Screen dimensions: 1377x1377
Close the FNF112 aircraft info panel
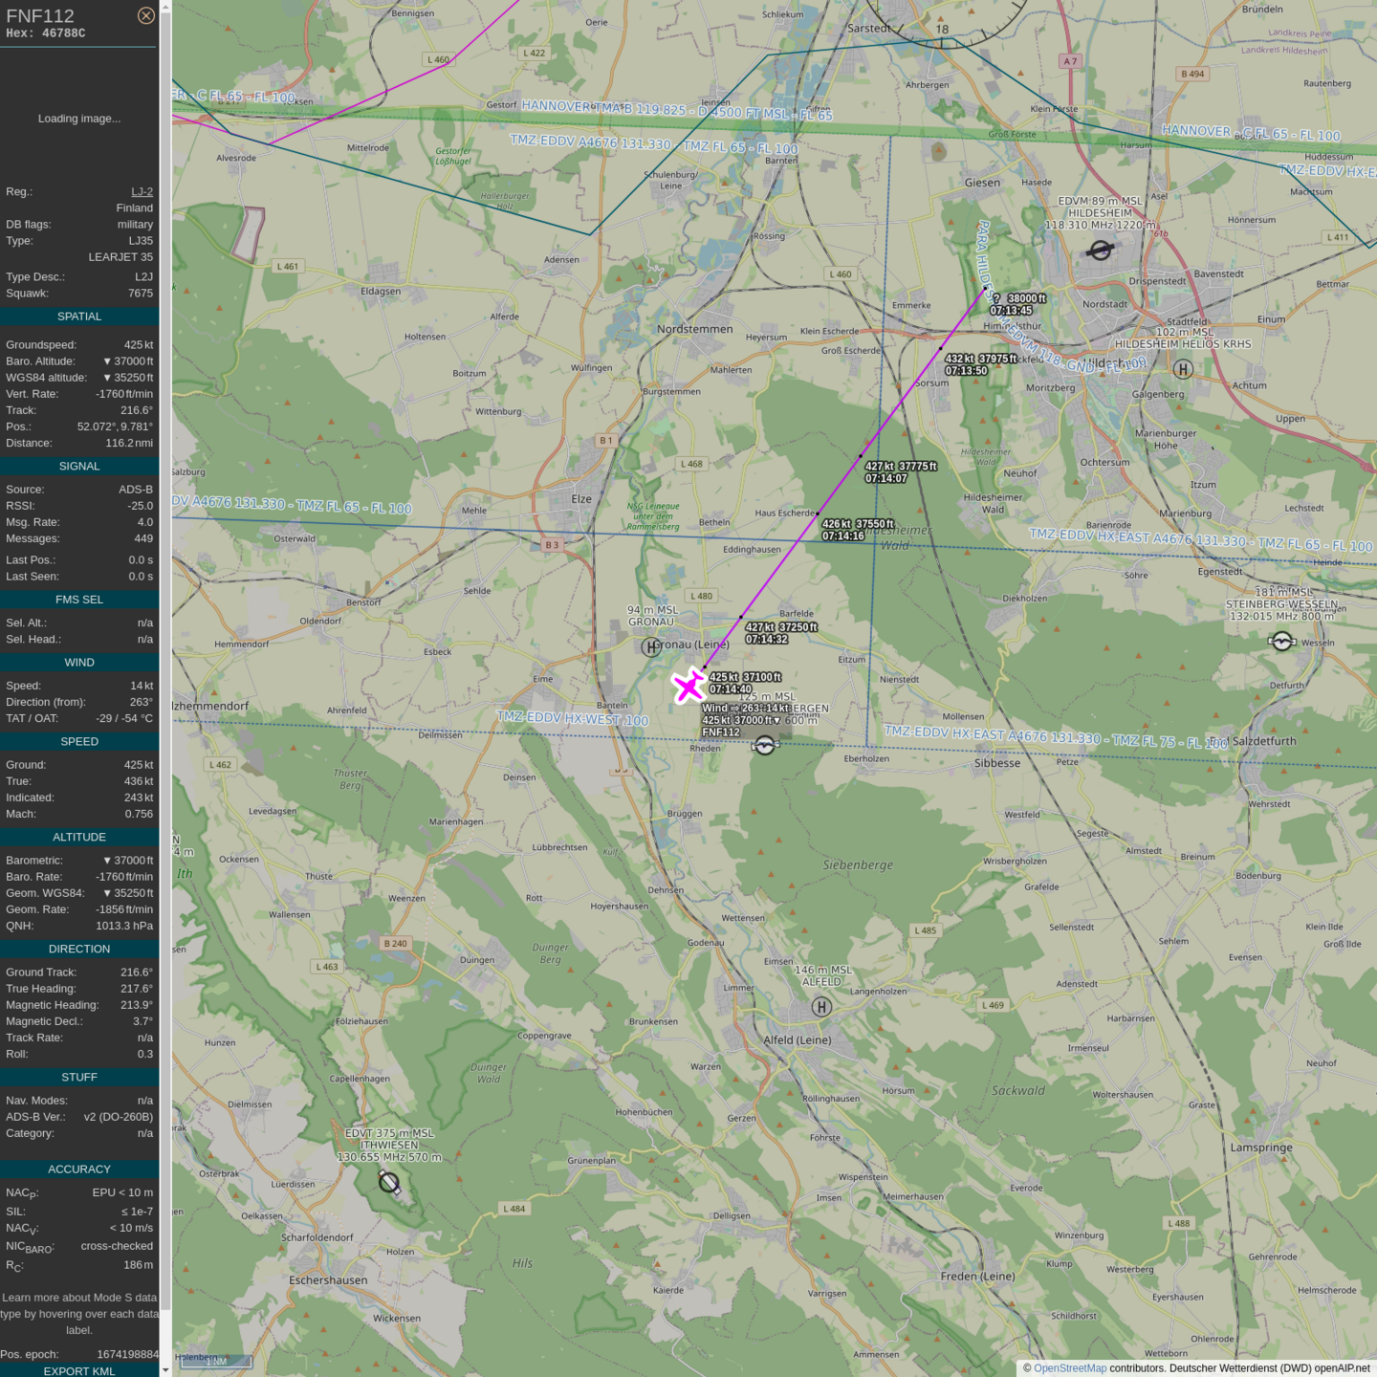click(145, 15)
